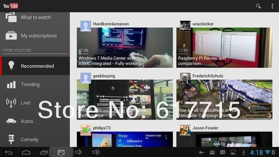Open the Jason Fowler channel name
Screen dimensions: 279x157
coord(205,128)
